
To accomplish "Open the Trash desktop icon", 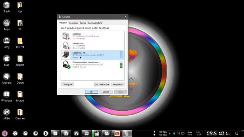I will pyautogui.click(x=6, y=7).
